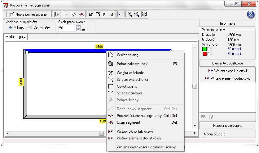Click the vertical scrollbar down arrow
259x153 pixels.
195,126
